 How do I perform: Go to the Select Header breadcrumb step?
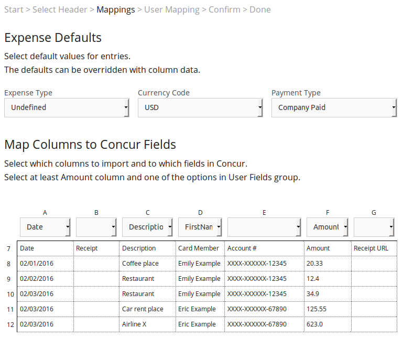tap(60, 10)
